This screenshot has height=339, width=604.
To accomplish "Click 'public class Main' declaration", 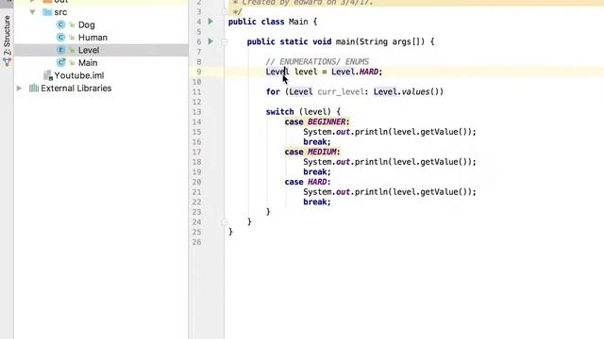I will 268,22.
